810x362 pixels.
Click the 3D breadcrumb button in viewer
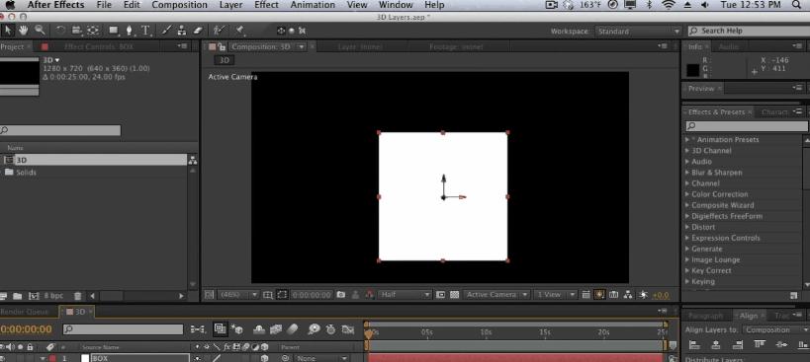coord(225,60)
